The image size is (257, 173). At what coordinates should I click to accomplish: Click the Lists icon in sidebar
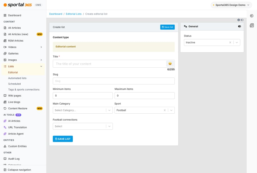pos(5,66)
